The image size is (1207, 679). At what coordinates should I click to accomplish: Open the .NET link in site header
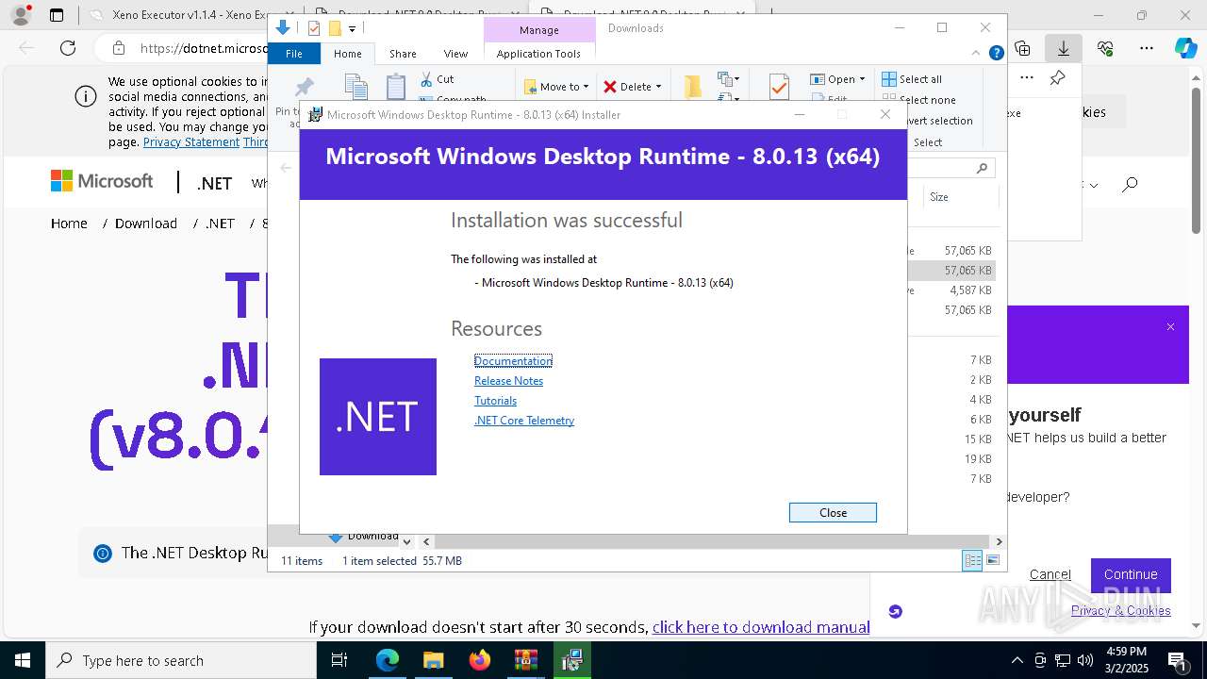(214, 183)
